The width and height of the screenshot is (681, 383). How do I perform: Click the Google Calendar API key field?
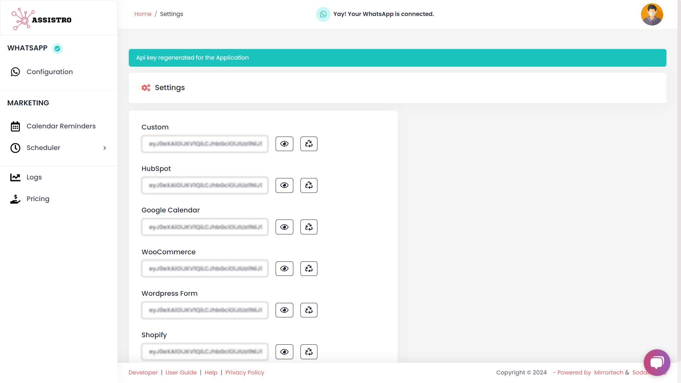[x=205, y=227]
